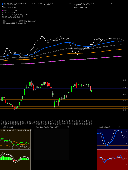Click the RSI 14/5 values line
The image size is (128, 170).
(x=15, y=15)
